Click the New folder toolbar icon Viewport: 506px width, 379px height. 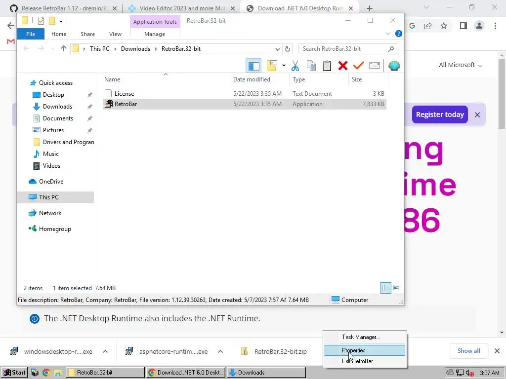pos(272,66)
